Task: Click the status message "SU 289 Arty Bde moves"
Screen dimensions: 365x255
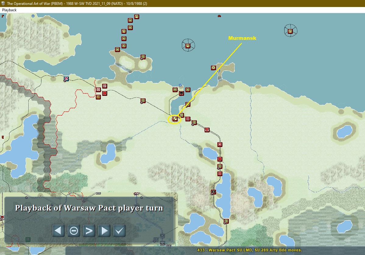Action: coord(278,250)
